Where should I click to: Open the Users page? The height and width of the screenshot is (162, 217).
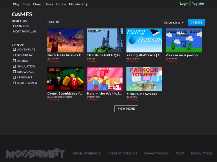49,4
